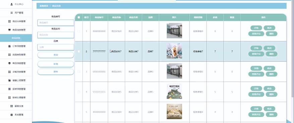Check the checkbox for row 7777777777
Screen dimensions: 294x123
click(79, 51)
